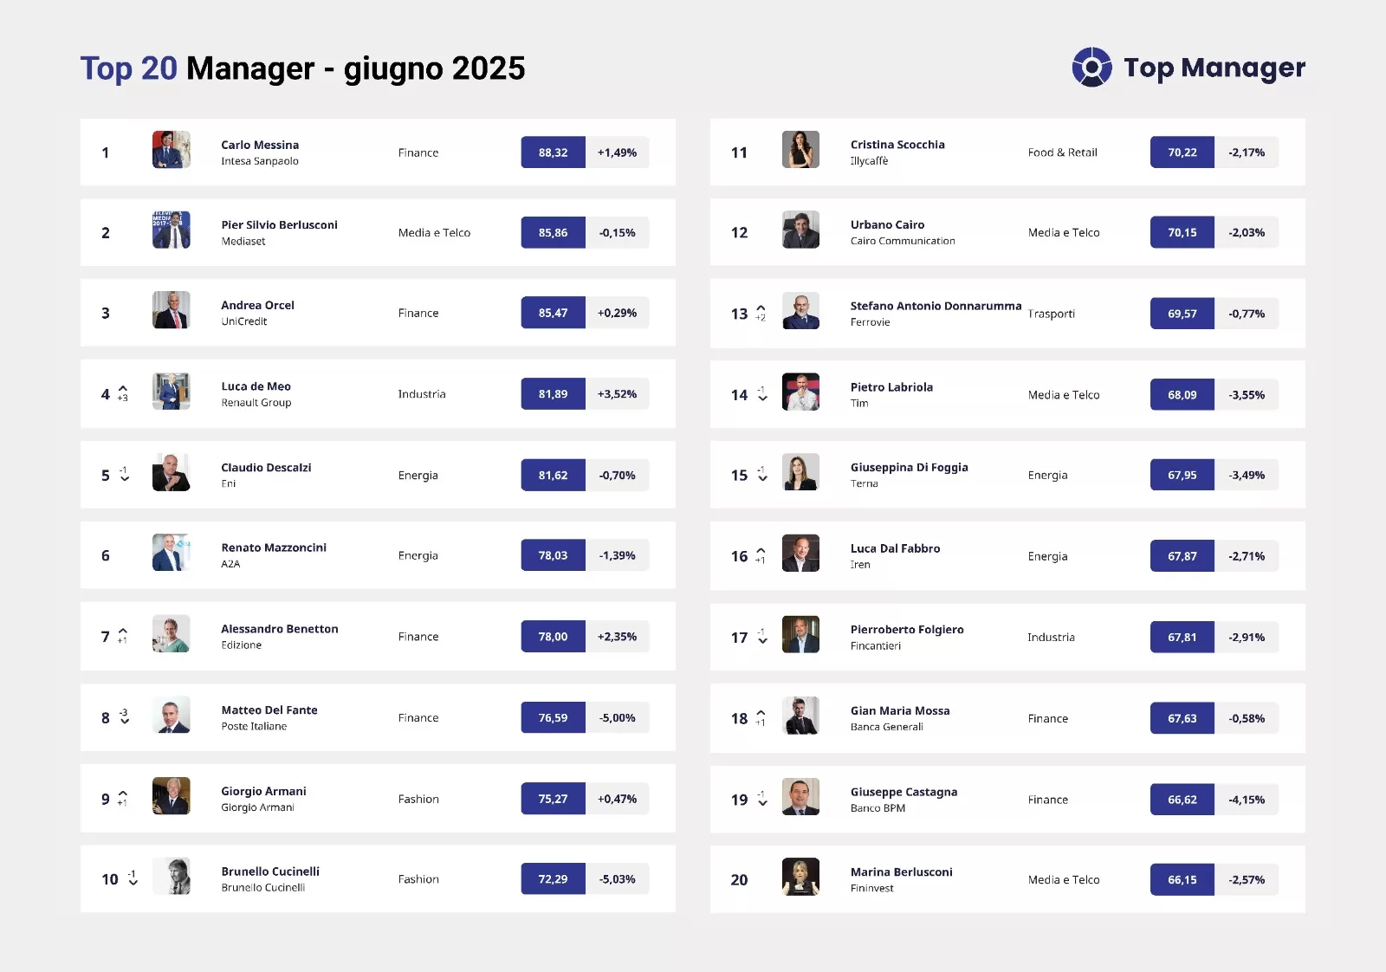
Task: Click the -5,03% change for Brunello Cucinelli
Action: (x=617, y=879)
